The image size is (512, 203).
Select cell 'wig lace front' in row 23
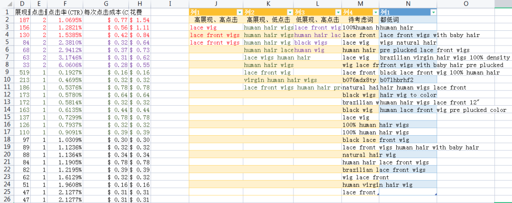360,177
